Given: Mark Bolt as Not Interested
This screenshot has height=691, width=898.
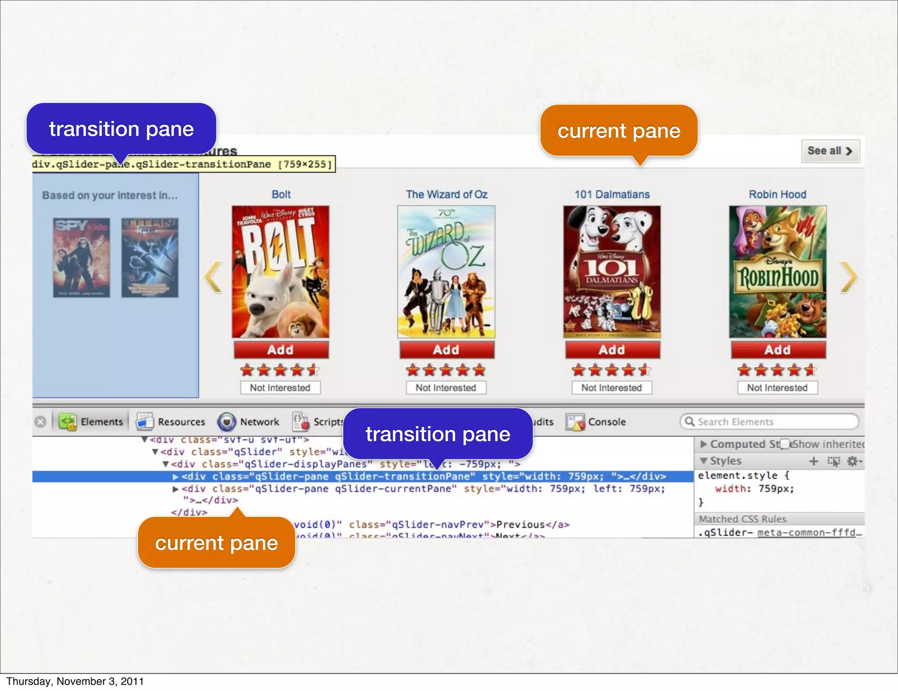Looking at the screenshot, I should pos(280,388).
